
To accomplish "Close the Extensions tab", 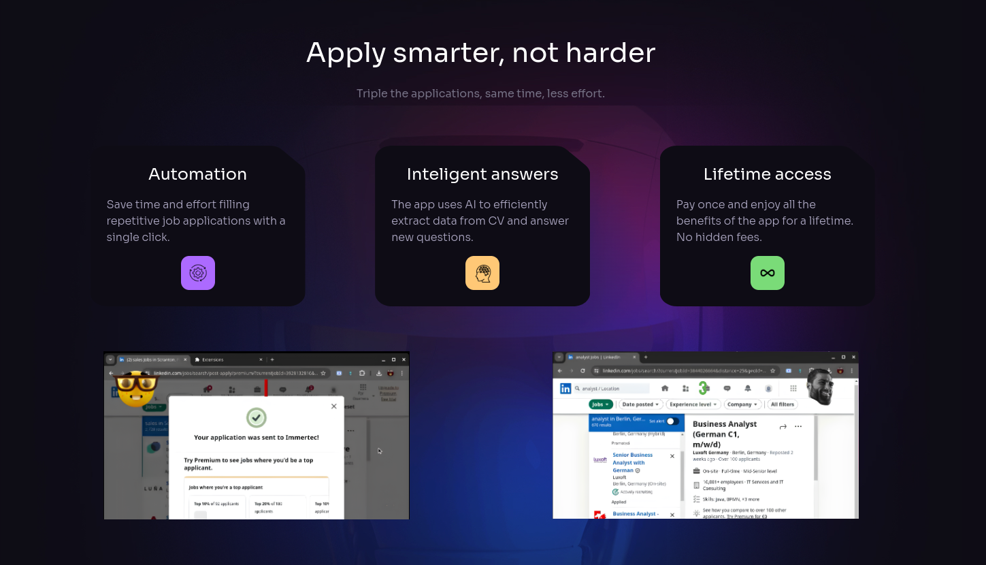I will click(261, 359).
